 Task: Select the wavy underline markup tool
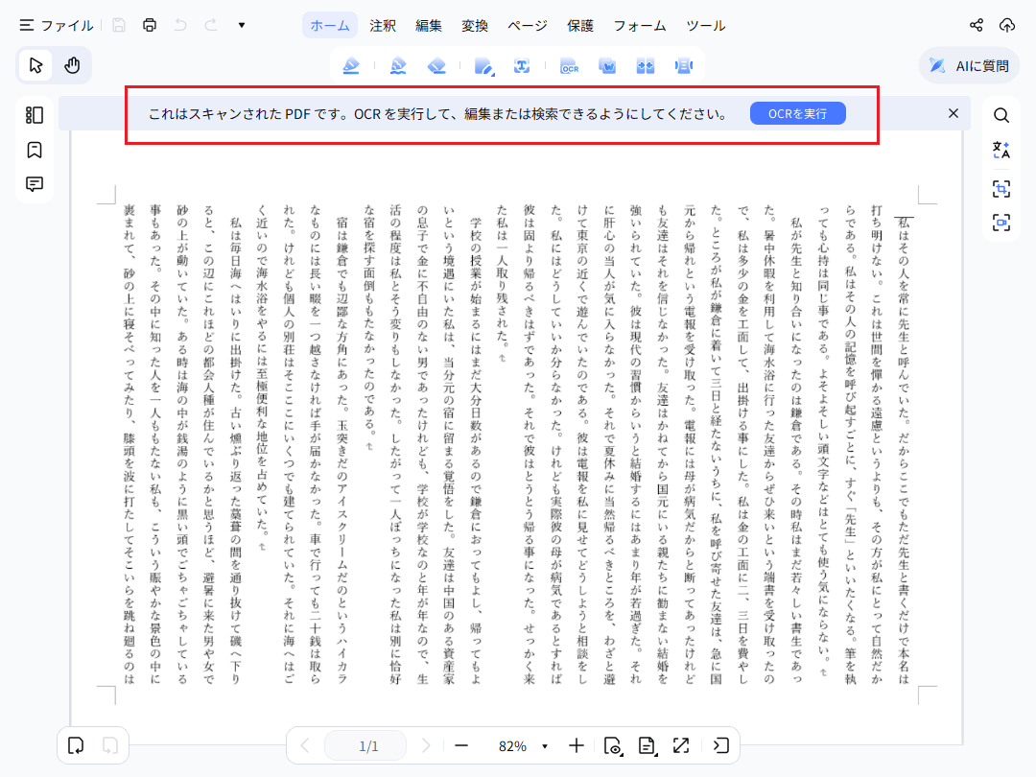pyautogui.click(x=398, y=65)
